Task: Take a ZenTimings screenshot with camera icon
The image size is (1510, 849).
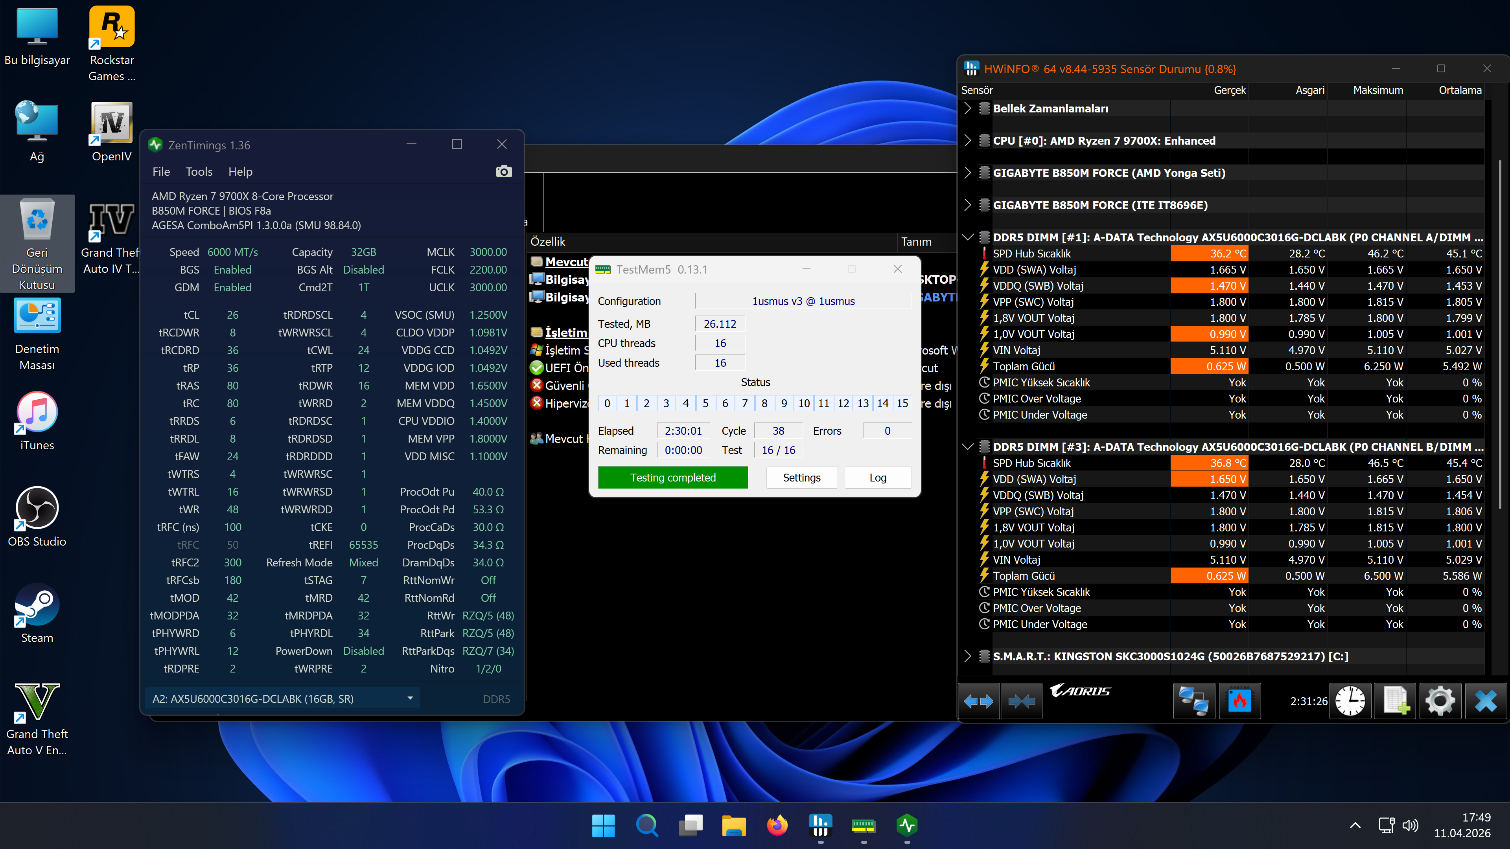Action: pyautogui.click(x=503, y=172)
